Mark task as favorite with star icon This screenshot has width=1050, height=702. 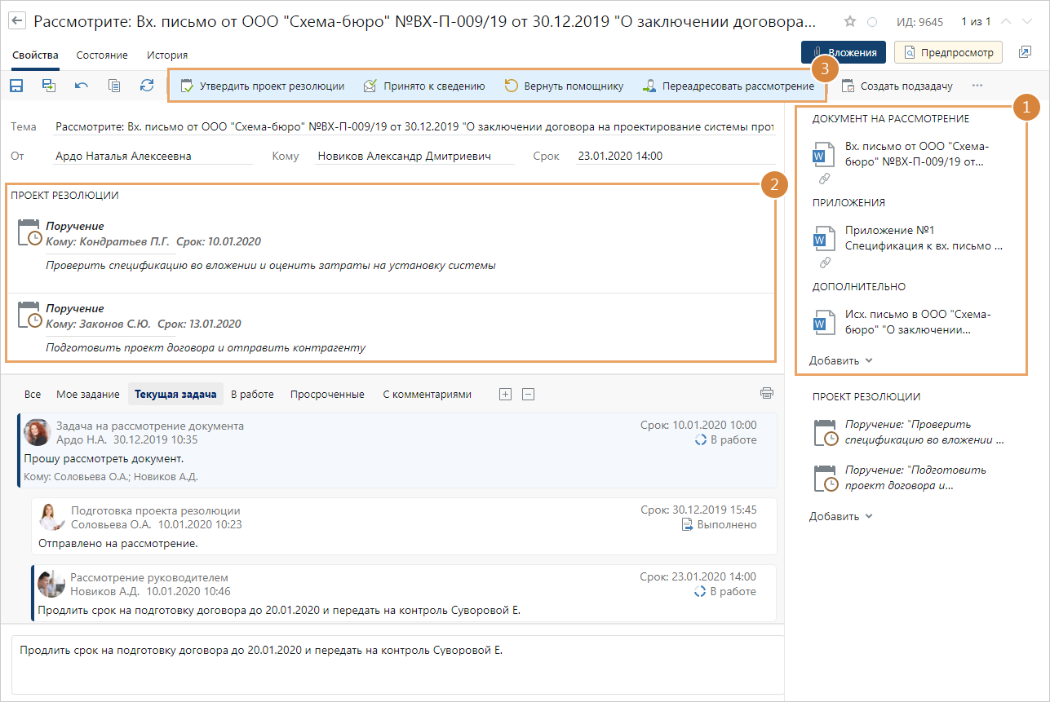tap(850, 21)
